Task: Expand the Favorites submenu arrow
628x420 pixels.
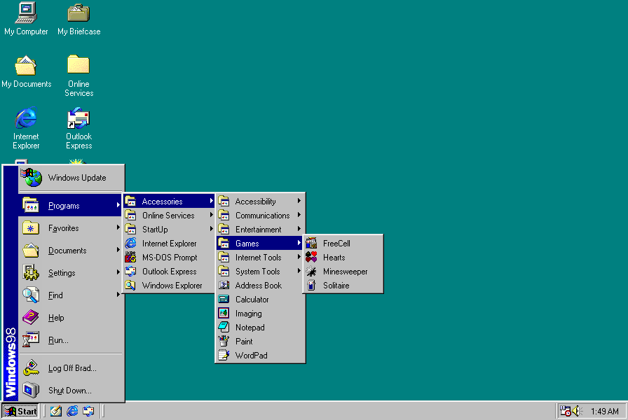Action: coord(118,227)
